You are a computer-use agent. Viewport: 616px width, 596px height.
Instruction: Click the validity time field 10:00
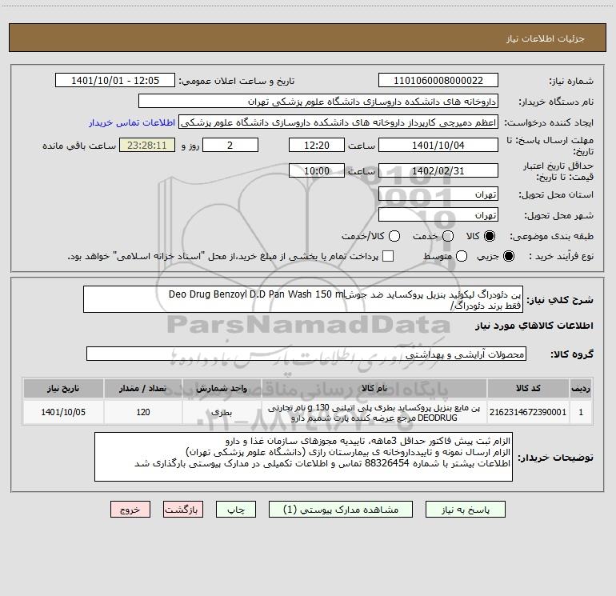[x=317, y=170]
